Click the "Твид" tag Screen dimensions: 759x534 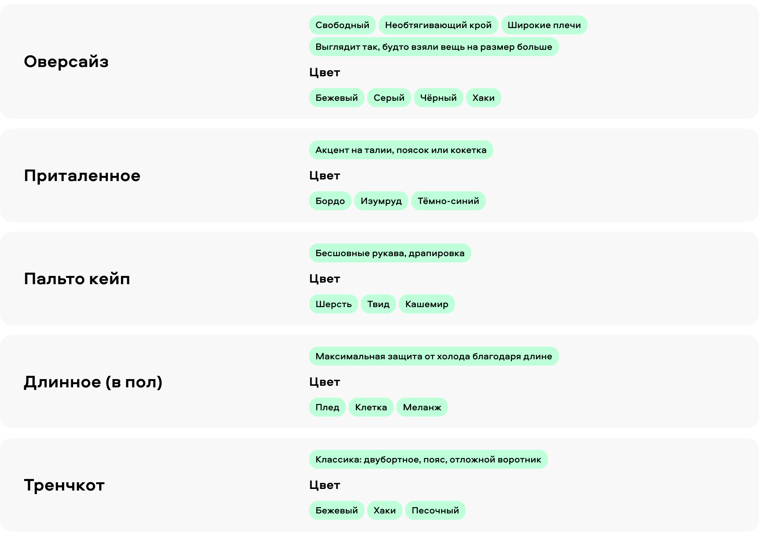click(378, 304)
